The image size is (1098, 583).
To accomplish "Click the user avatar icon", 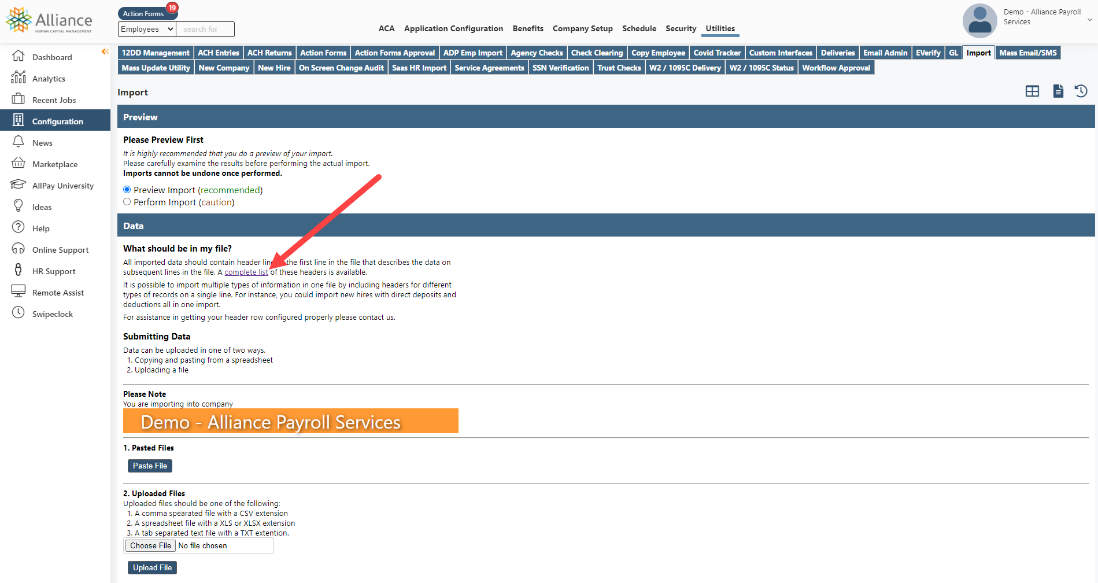I will [x=979, y=21].
